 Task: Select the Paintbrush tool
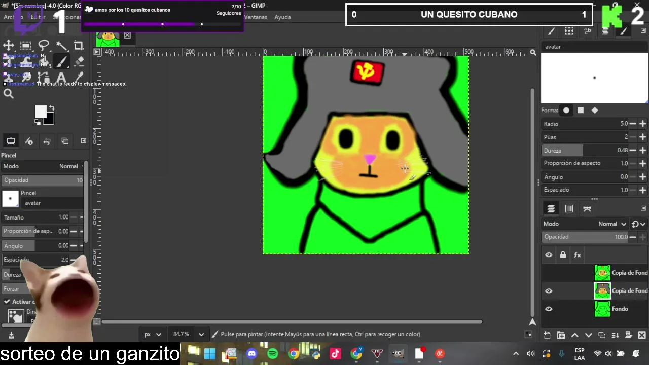tap(61, 62)
